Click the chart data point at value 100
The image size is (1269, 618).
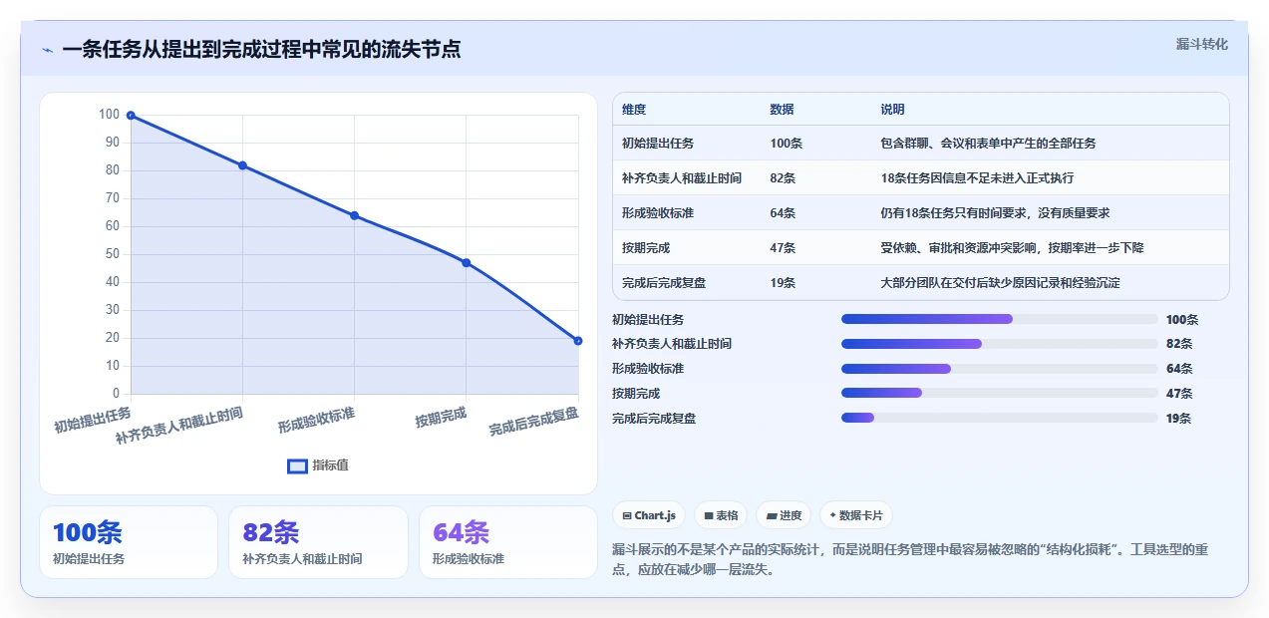click(131, 116)
